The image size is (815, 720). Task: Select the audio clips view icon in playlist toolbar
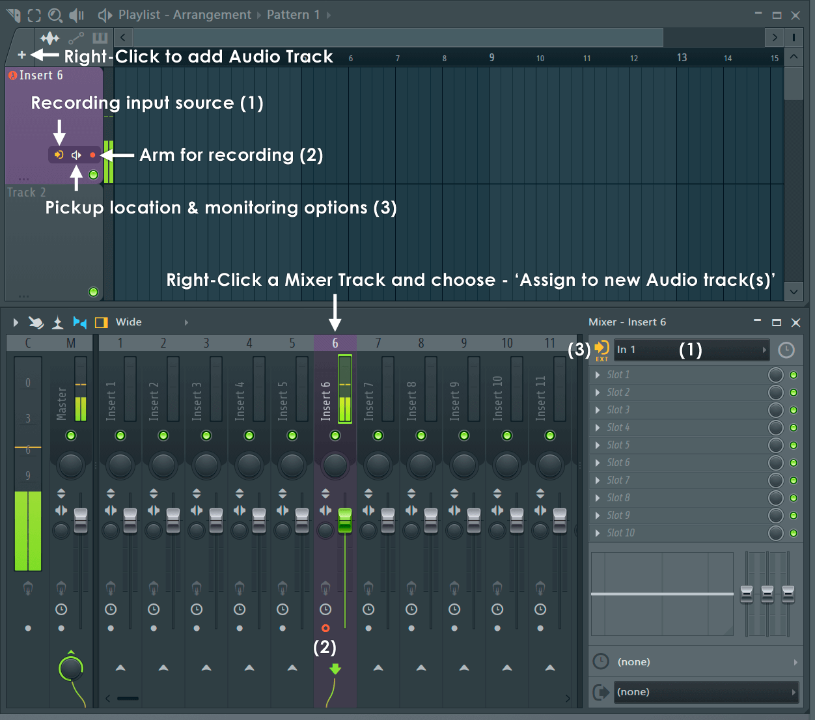coord(49,38)
